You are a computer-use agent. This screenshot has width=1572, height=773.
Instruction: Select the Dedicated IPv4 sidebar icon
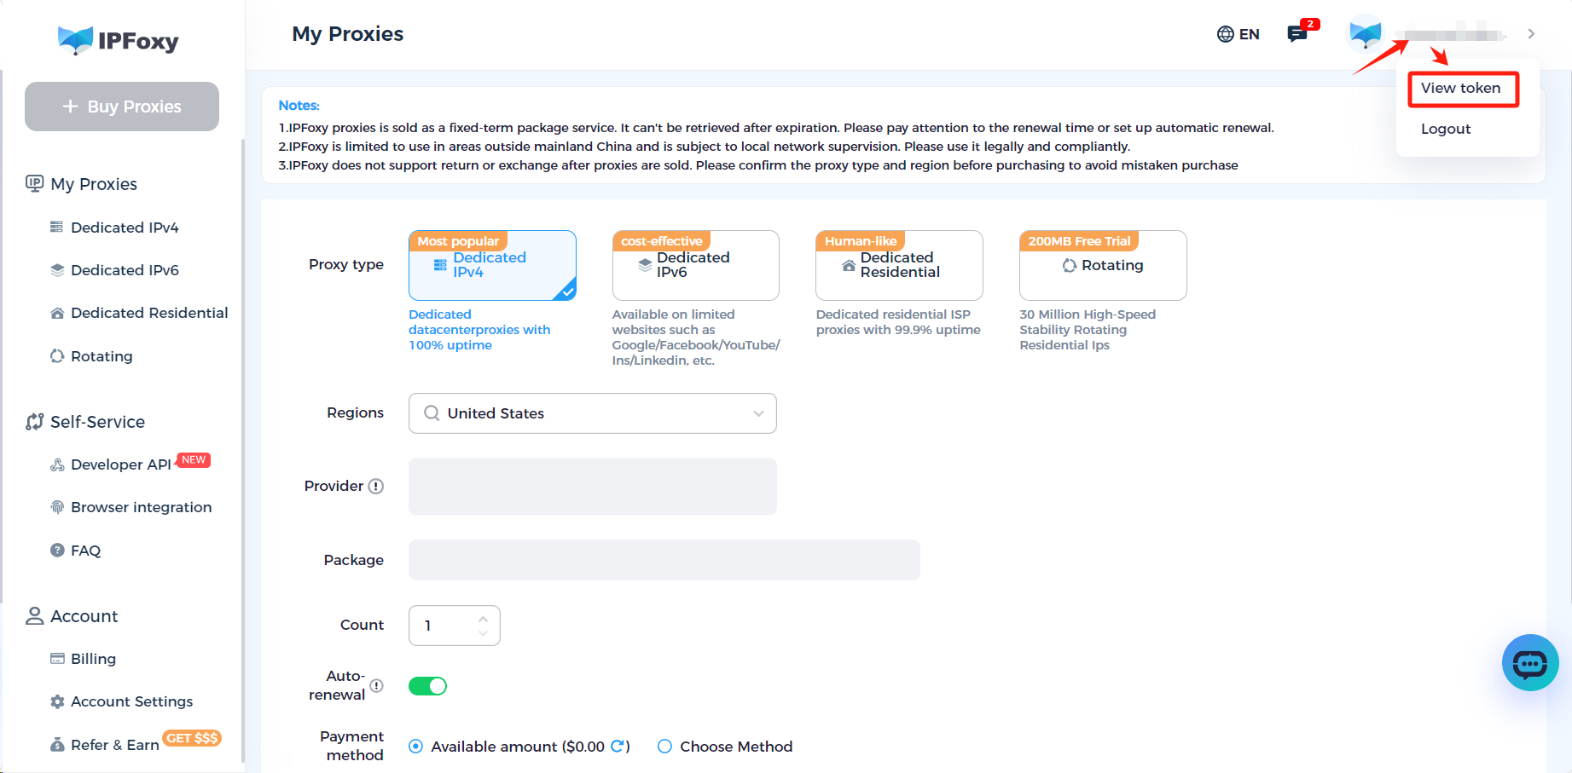[57, 227]
